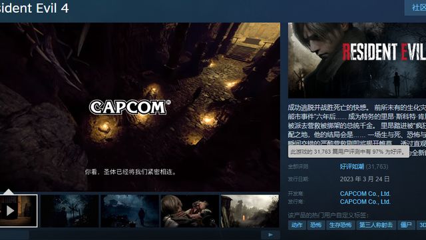The height and width of the screenshot is (240, 426).
Task: Click the Resident Evil header capsule image
Action: coord(357,60)
